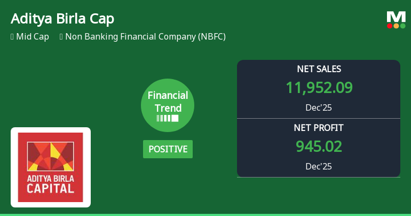This screenshot has width=411, height=216.
Task: Click the net profit value 945.02
Action: pyautogui.click(x=319, y=146)
